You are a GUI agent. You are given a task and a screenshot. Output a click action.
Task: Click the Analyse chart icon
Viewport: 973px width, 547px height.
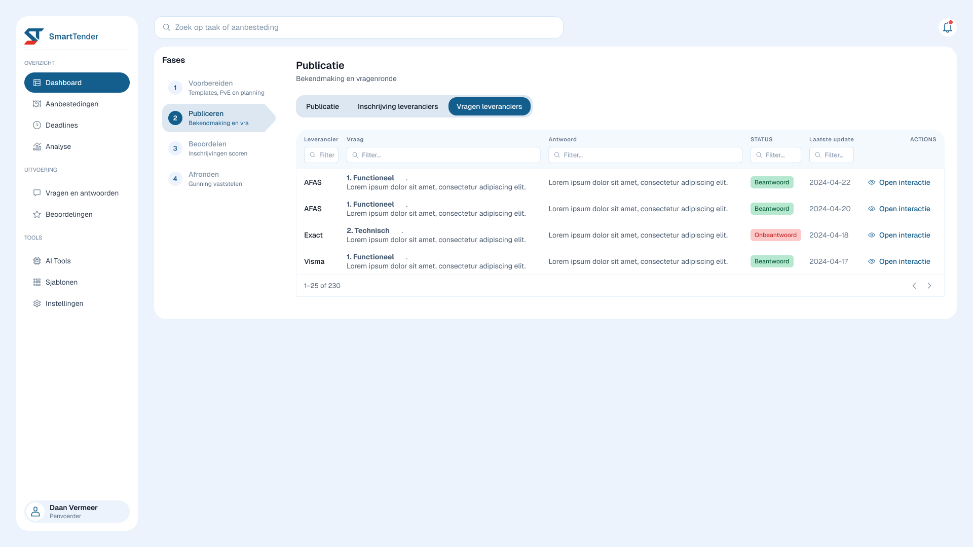coord(37,146)
